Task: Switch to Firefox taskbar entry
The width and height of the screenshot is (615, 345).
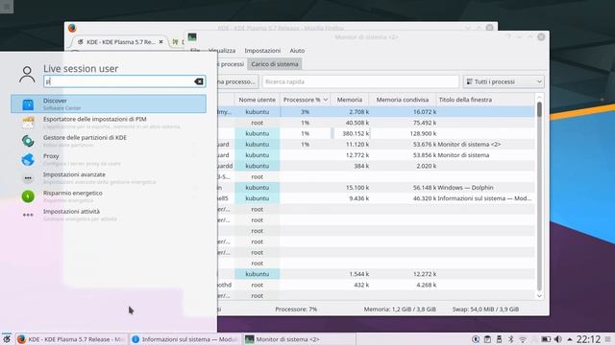Action: click(x=71, y=339)
